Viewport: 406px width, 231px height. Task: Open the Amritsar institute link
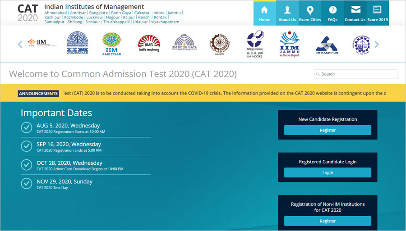78,13
